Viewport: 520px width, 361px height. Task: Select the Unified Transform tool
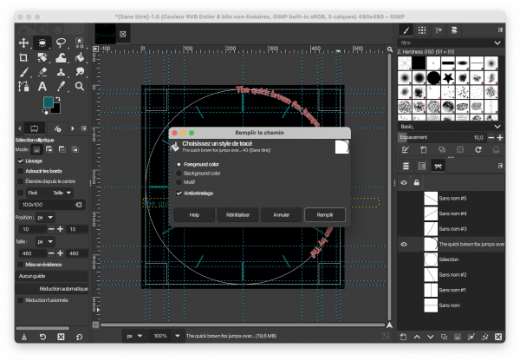42,58
